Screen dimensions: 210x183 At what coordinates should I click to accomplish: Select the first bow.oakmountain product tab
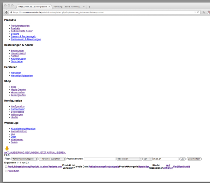click(x=33, y=7)
